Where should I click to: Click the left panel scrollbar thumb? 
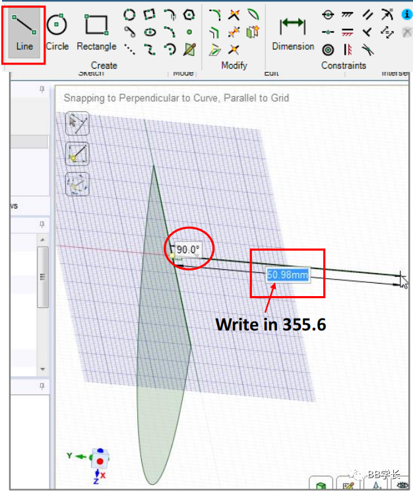pyautogui.click(x=43, y=277)
